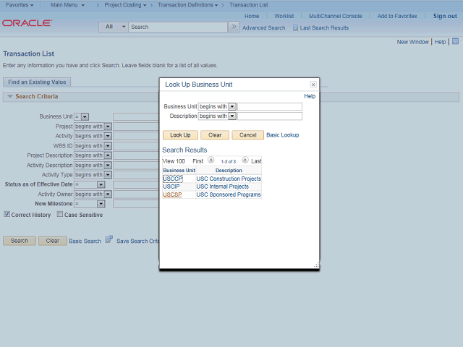
Task: Click the dialog Clear button
Action: [x=215, y=135]
